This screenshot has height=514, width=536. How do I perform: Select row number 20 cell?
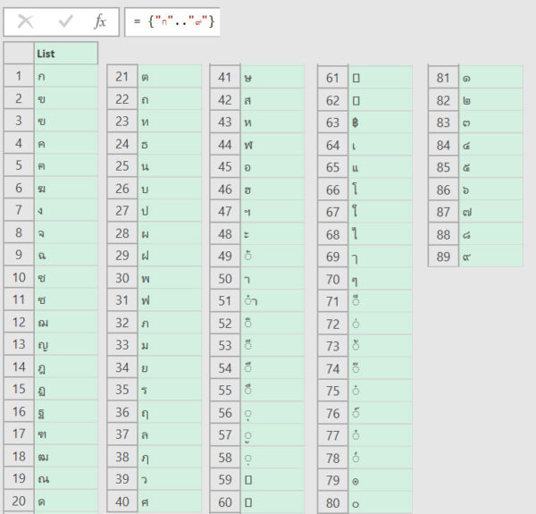(19, 501)
